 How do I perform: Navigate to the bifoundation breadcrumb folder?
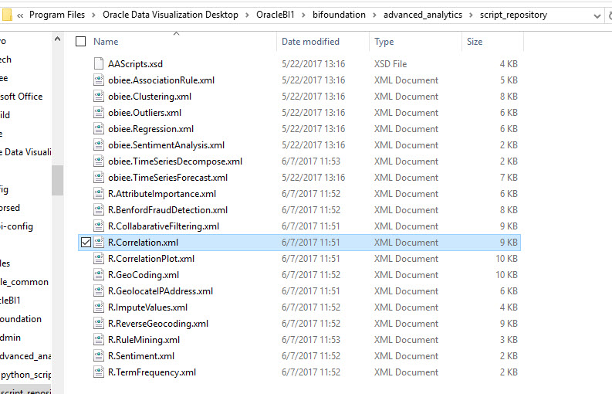343,15
